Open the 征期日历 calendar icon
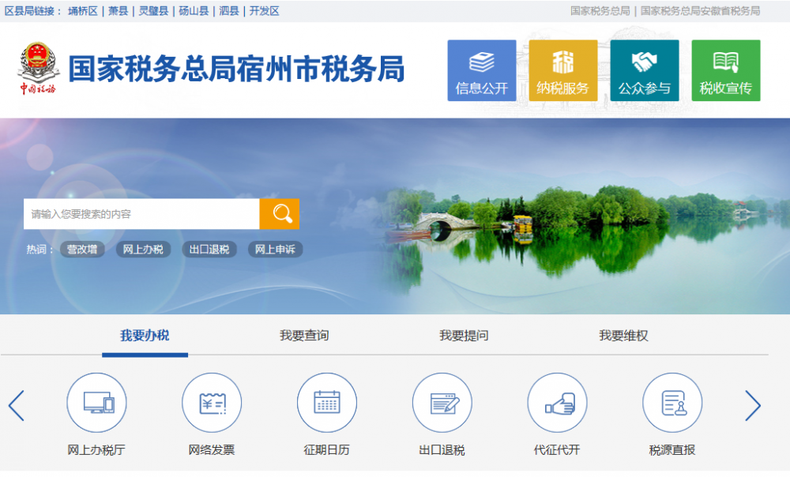790x477 pixels. click(x=327, y=403)
